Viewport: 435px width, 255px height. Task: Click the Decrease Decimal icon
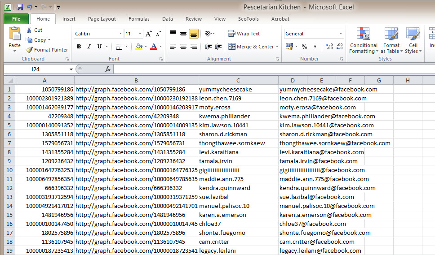point(339,47)
